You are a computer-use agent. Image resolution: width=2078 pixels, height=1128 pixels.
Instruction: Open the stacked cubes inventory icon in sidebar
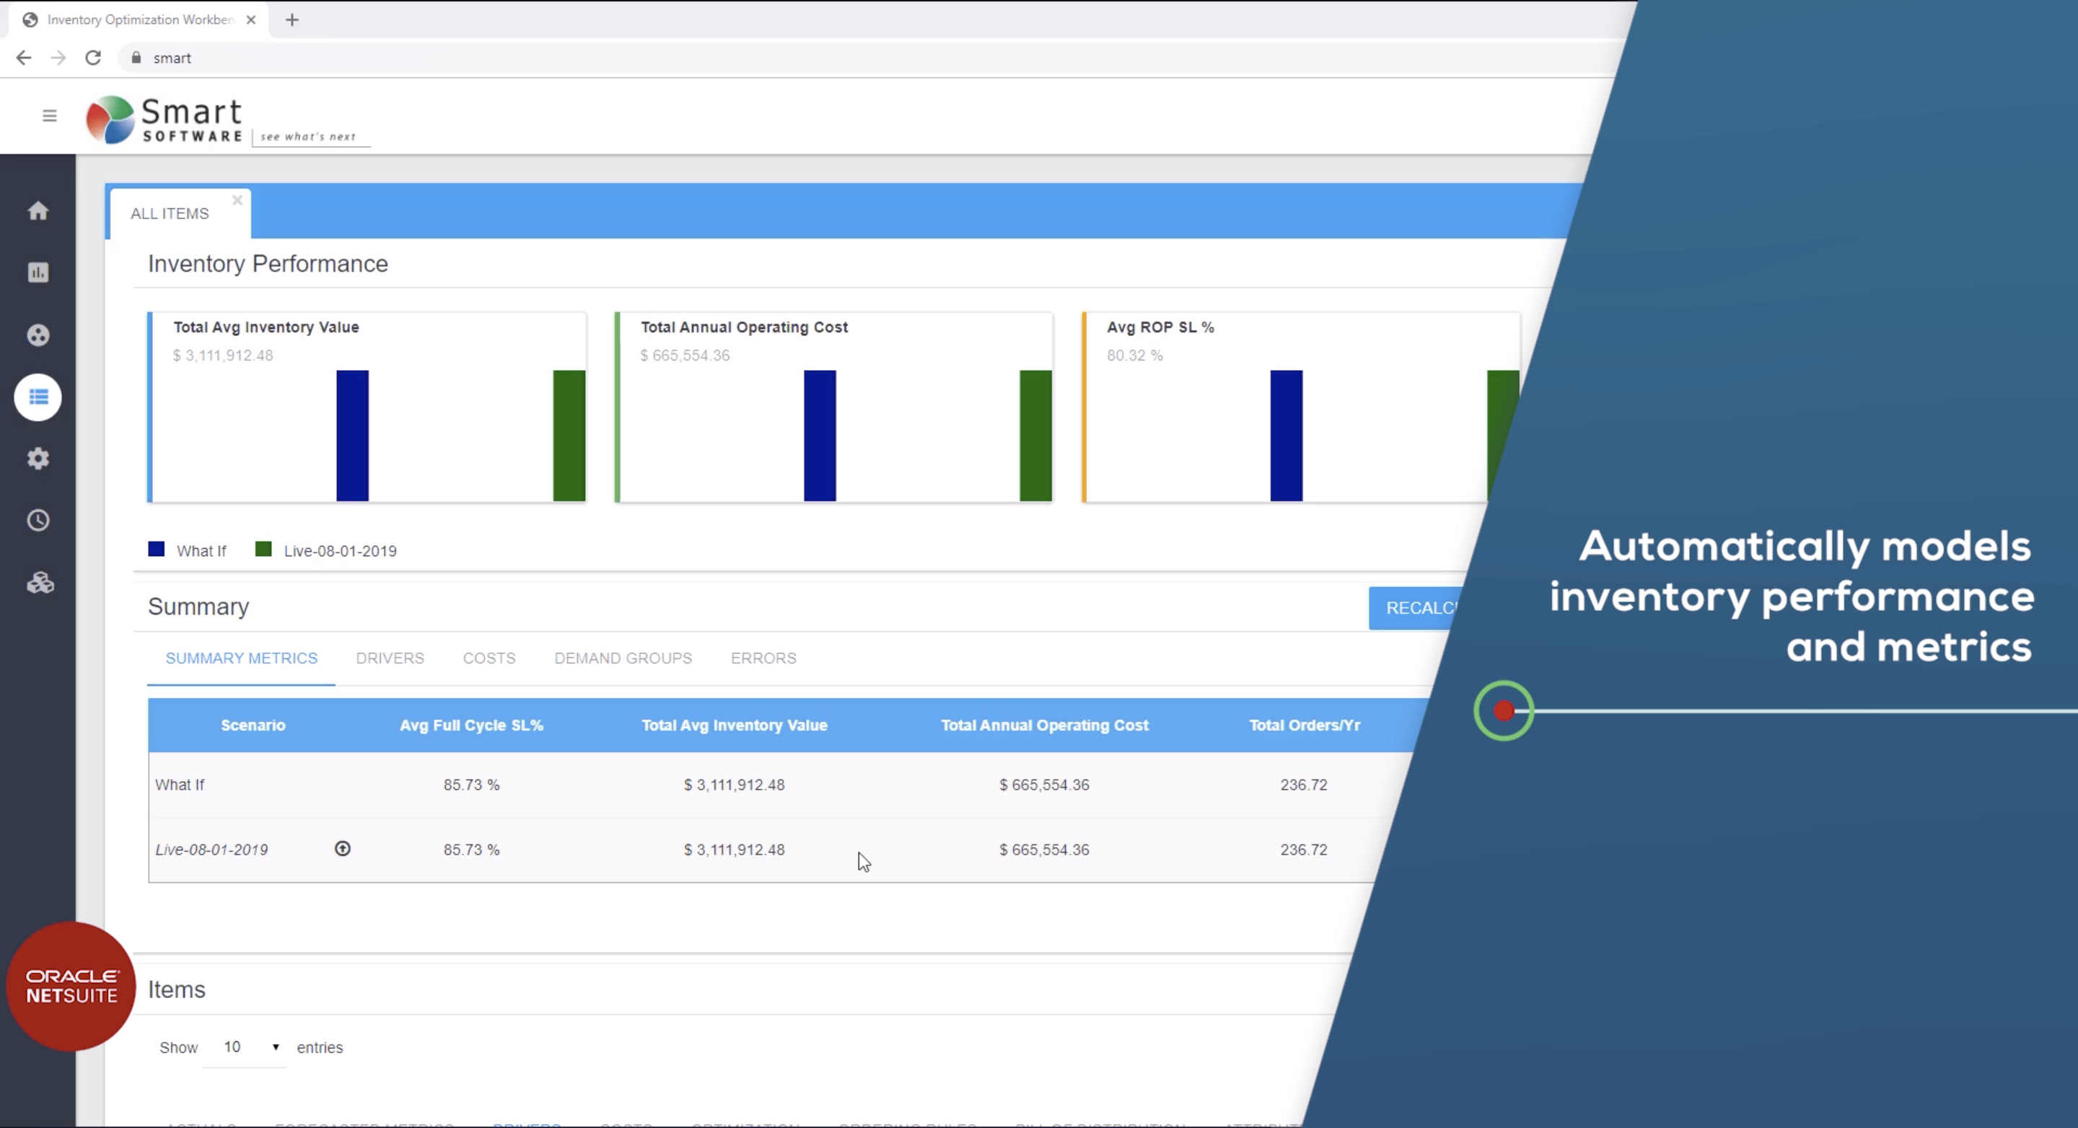[37, 582]
